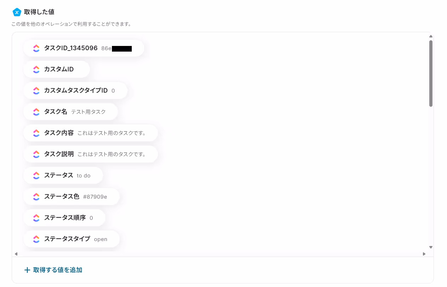Click the vertical scrollbar down arrow
This screenshot has width=447, height=287.
[431, 247]
